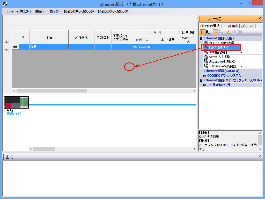Click the star favorites icon in the unit list toolbar
This screenshot has height=199, width=265.
pyautogui.click(x=229, y=32)
